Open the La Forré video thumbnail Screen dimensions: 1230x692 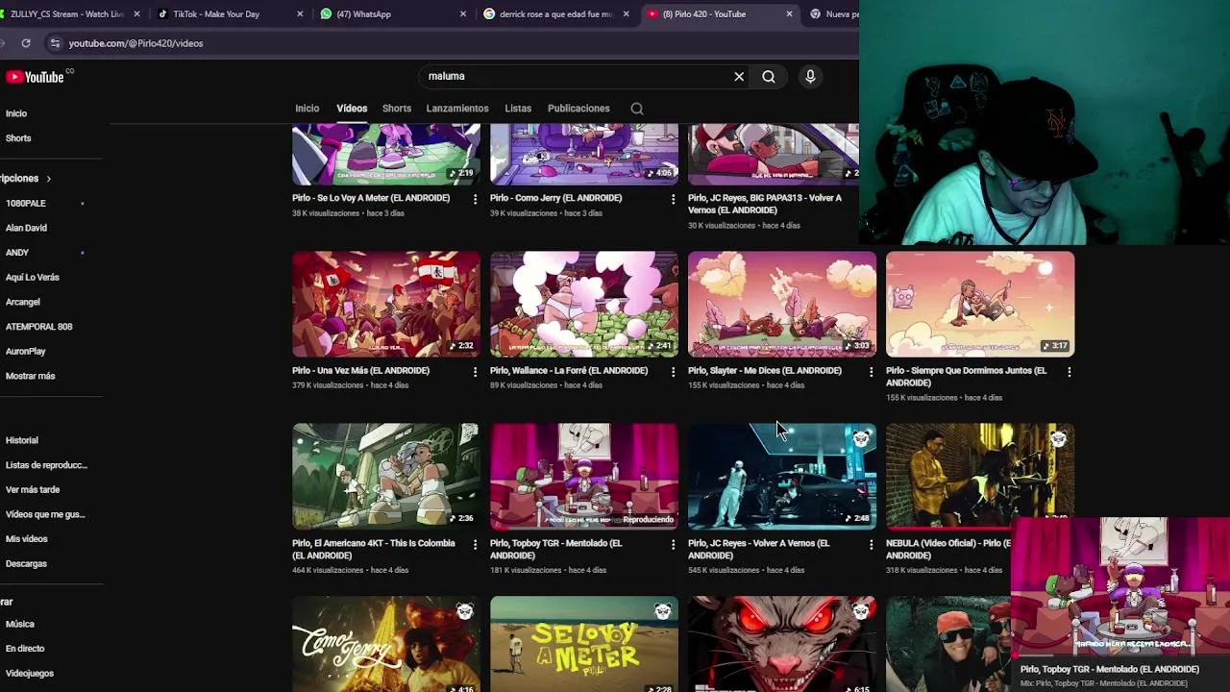[584, 304]
